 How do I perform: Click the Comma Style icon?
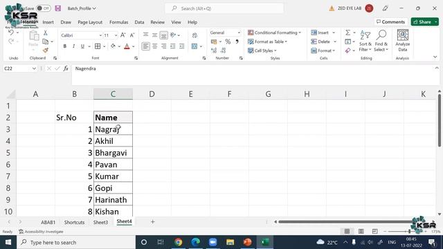pyautogui.click(x=237, y=41)
